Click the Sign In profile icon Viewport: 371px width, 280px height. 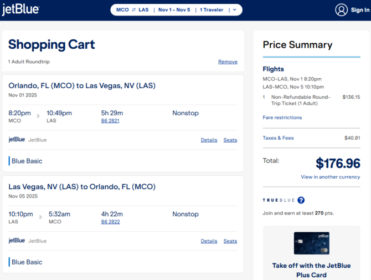pyautogui.click(x=342, y=10)
